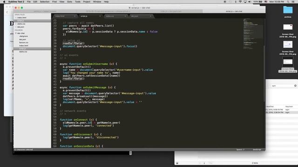Screen dimensions: 298x167
Task: Open the volume control in menu bar
Action: pyautogui.click(x=250, y=2)
